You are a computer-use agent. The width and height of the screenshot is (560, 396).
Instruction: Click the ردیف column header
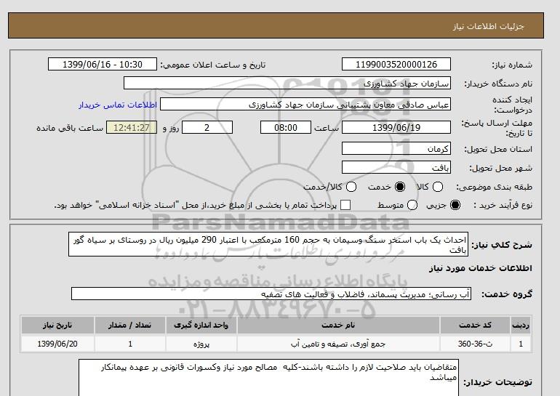[521, 325]
